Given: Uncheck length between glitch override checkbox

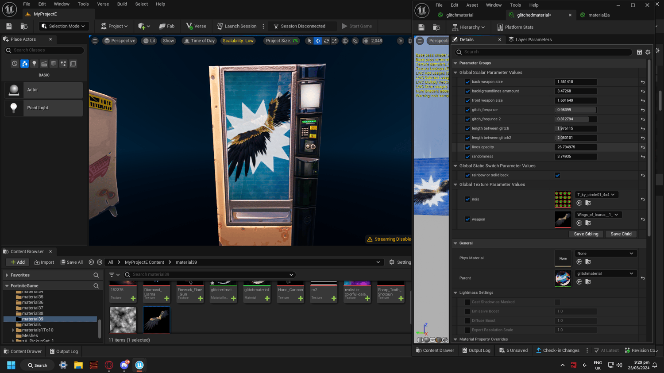Looking at the screenshot, I should coord(467,128).
